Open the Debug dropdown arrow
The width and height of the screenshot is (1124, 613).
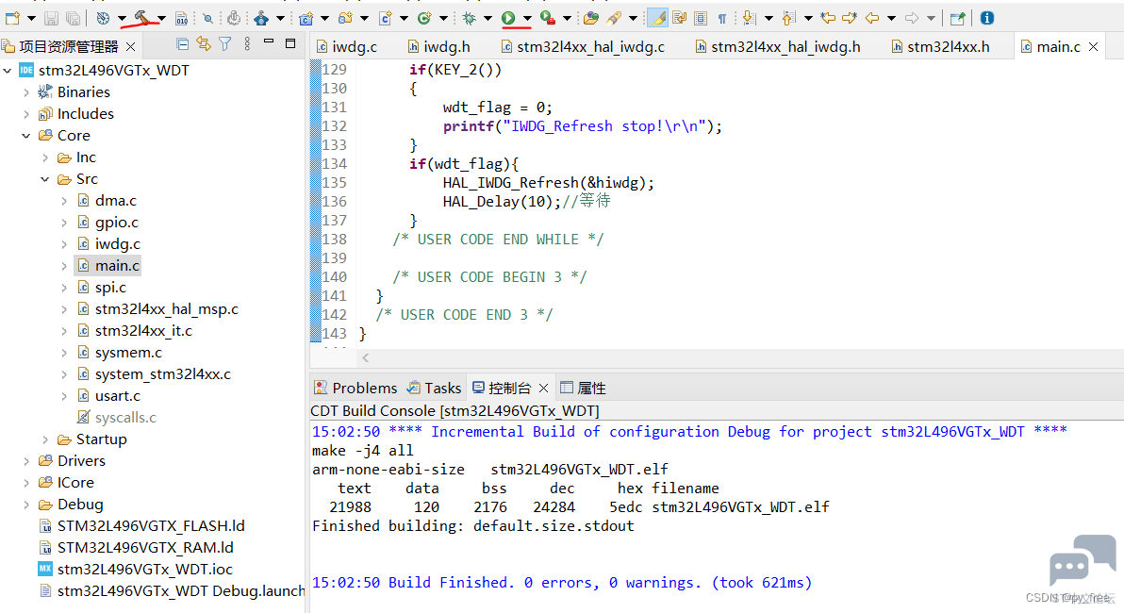click(488, 18)
